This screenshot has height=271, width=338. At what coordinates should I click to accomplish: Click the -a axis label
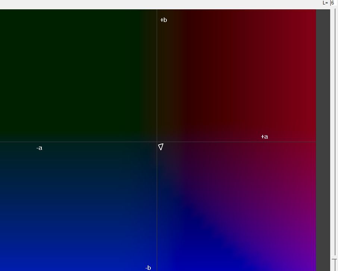pos(39,148)
